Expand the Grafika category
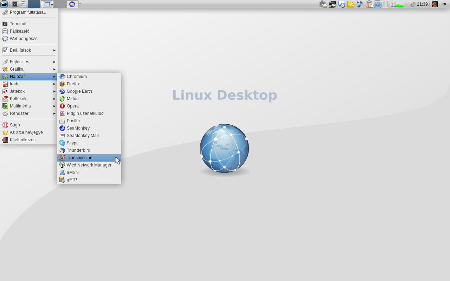450x281 pixels. [29, 69]
